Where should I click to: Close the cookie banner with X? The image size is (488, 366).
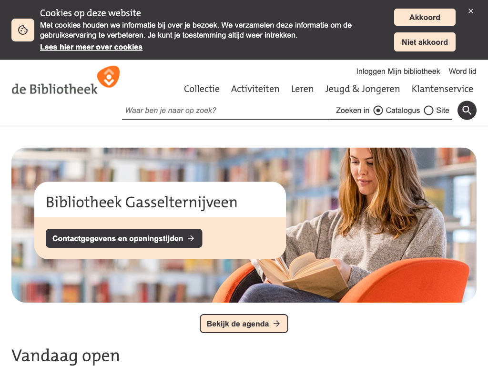coord(470,11)
